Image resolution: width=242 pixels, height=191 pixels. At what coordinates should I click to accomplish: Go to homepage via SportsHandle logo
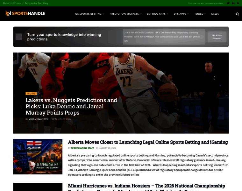[x=25, y=14]
